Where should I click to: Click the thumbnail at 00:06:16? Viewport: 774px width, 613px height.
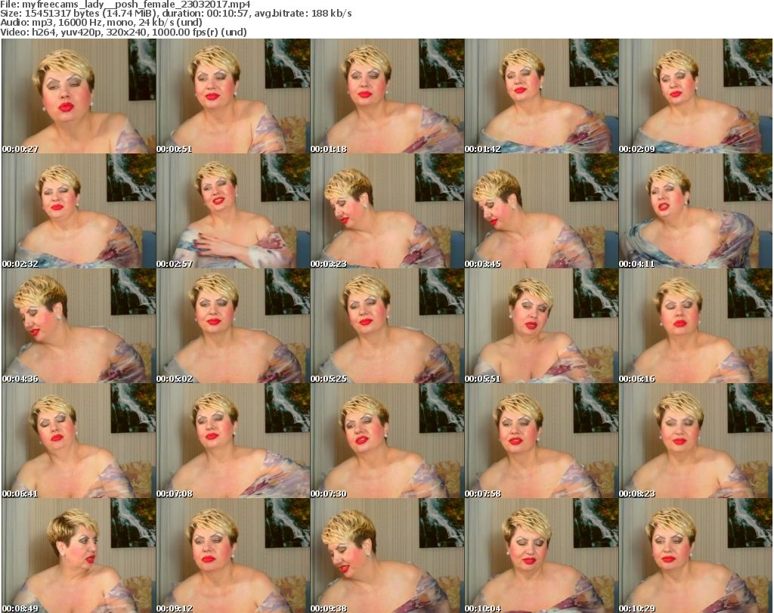click(695, 326)
